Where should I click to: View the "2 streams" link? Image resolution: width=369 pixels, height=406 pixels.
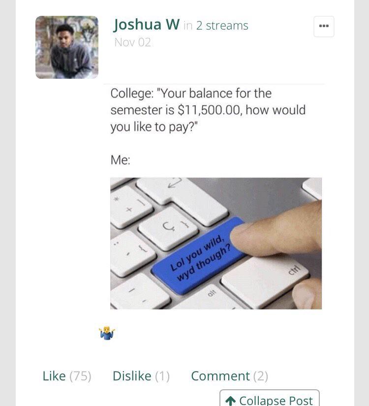222,26
